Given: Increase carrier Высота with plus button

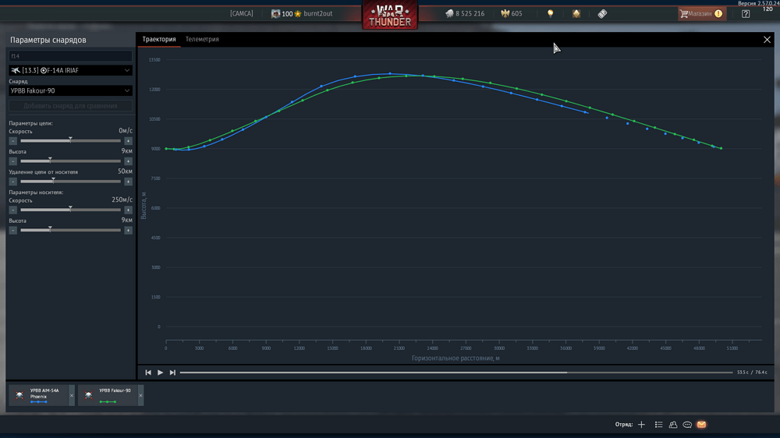Looking at the screenshot, I should [x=129, y=231].
